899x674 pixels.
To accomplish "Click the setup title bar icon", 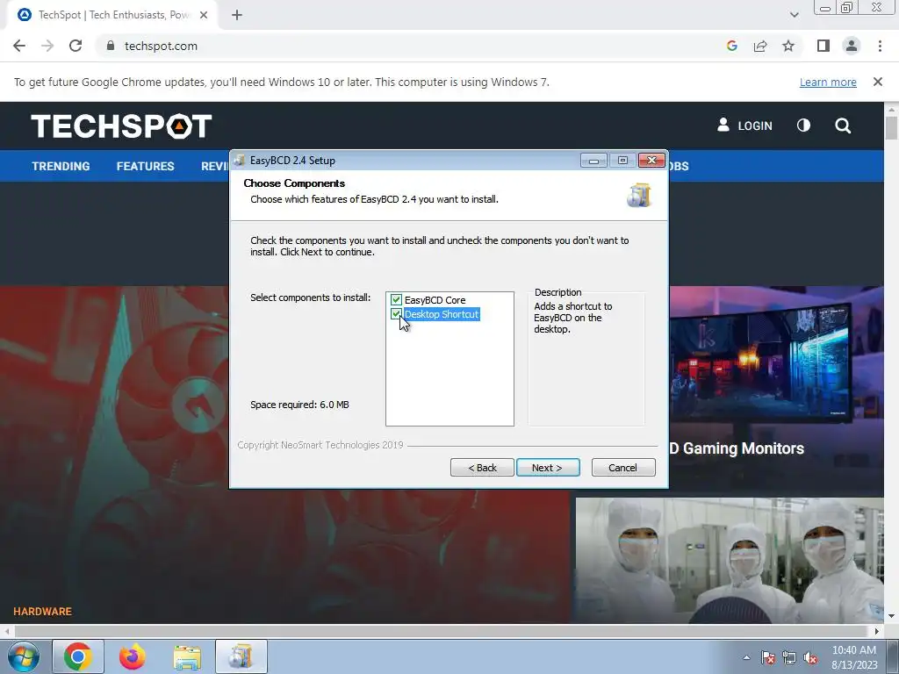I will pos(240,161).
